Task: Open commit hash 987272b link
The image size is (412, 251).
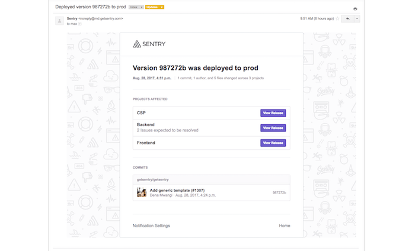Action: (x=279, y=192)
